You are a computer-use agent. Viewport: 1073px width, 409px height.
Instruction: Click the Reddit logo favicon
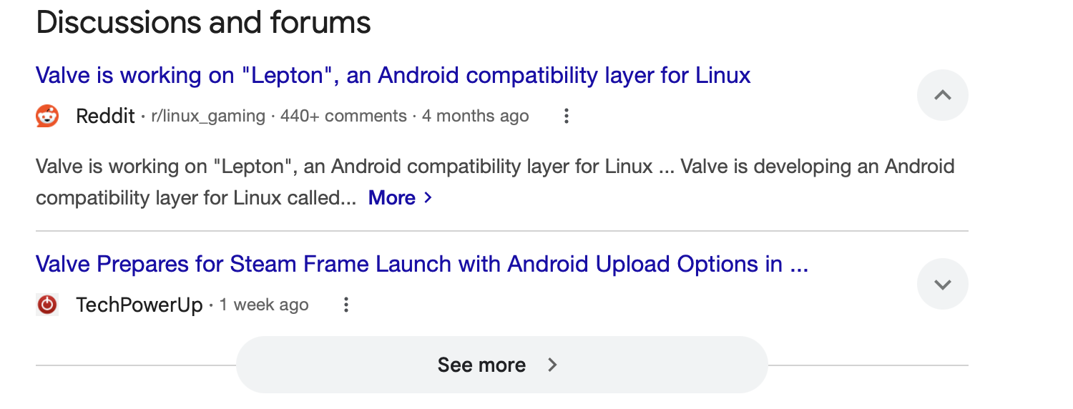47,116
